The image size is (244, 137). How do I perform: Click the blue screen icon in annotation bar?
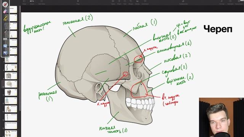coord(5,46)
